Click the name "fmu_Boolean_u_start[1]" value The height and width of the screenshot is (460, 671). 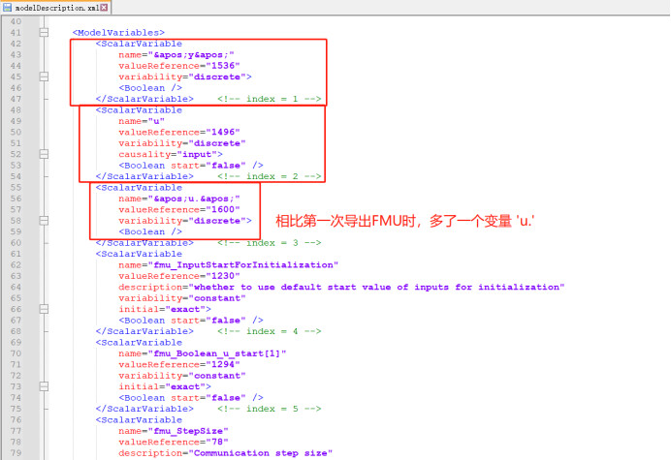(x=217, y=353)
